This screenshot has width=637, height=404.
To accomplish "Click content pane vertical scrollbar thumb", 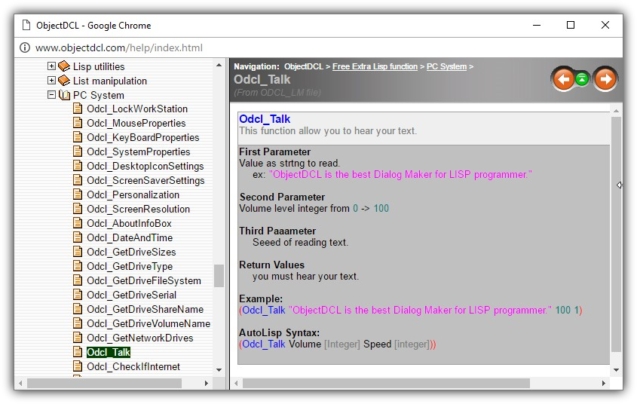I will coord(617,234).
